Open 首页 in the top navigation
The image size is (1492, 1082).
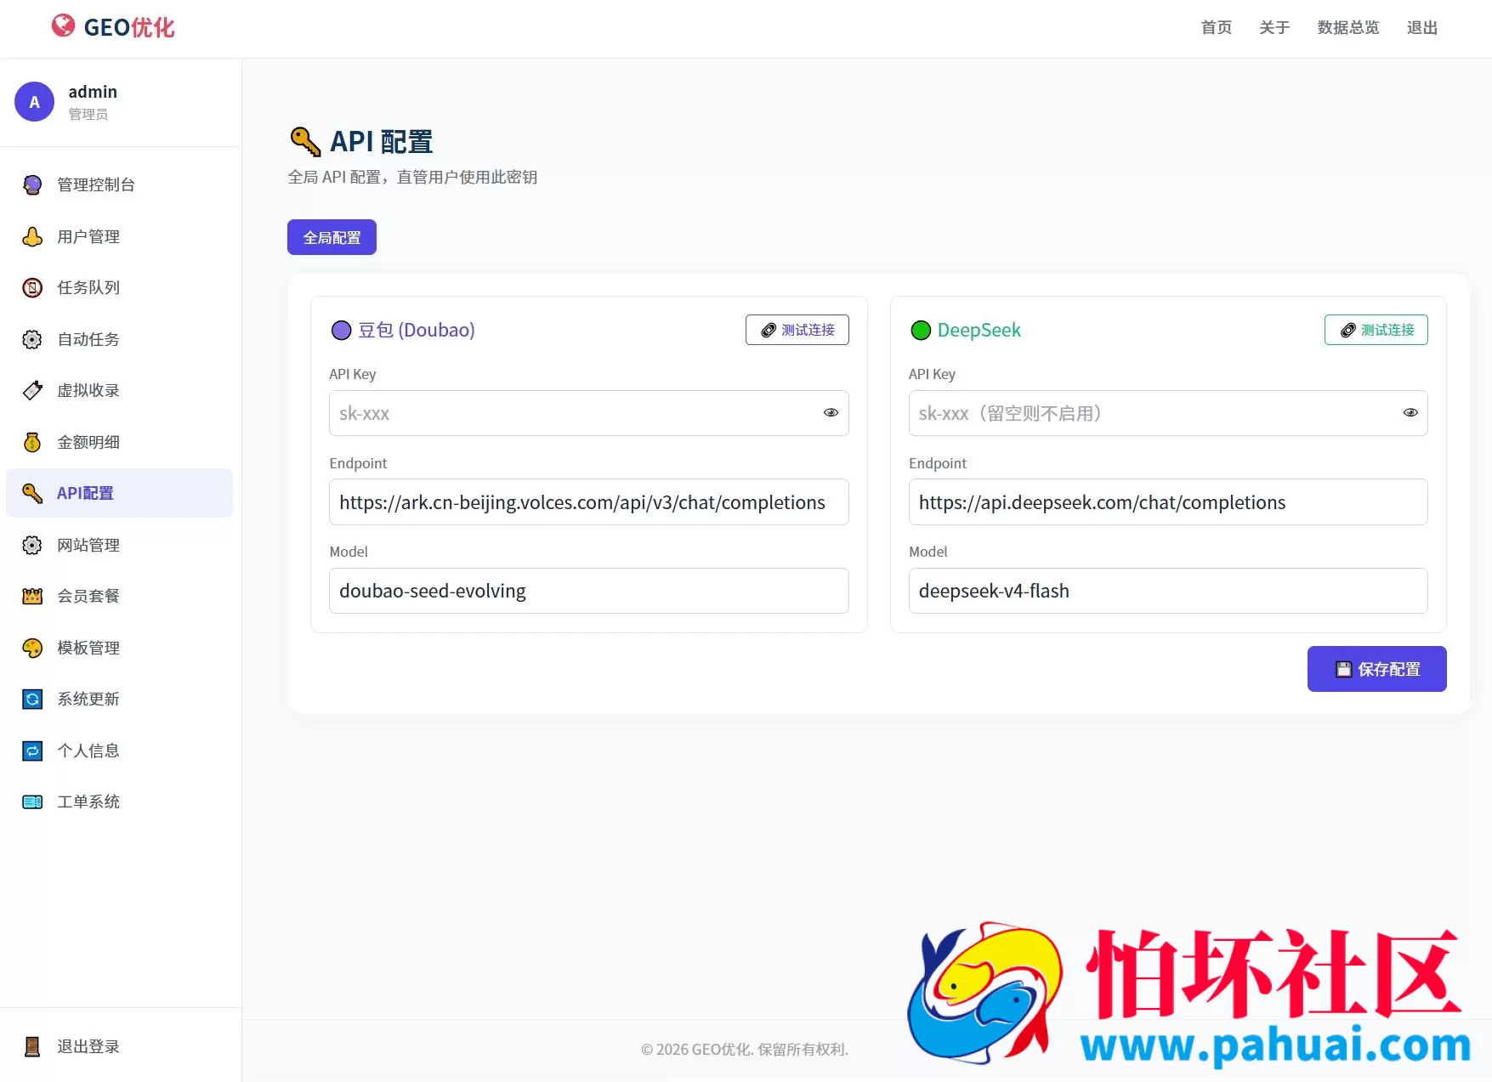(x=1217, y=27)
